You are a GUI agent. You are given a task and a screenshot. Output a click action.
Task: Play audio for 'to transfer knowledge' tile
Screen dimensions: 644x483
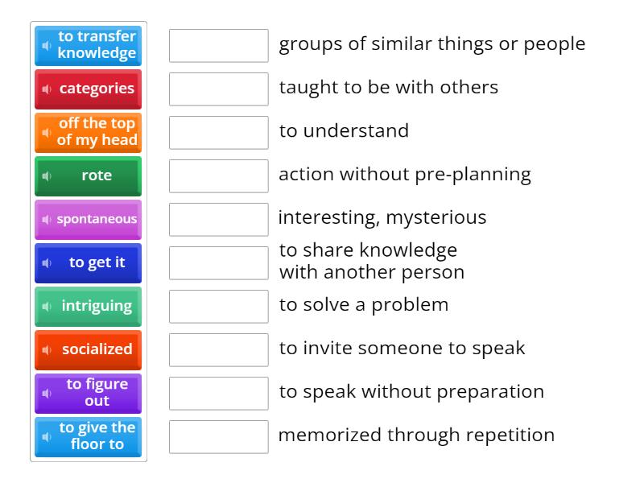tap(47, 46)
